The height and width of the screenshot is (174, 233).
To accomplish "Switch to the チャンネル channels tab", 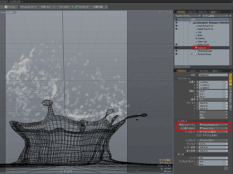I will pyautogui.click(x=204, y=71).
